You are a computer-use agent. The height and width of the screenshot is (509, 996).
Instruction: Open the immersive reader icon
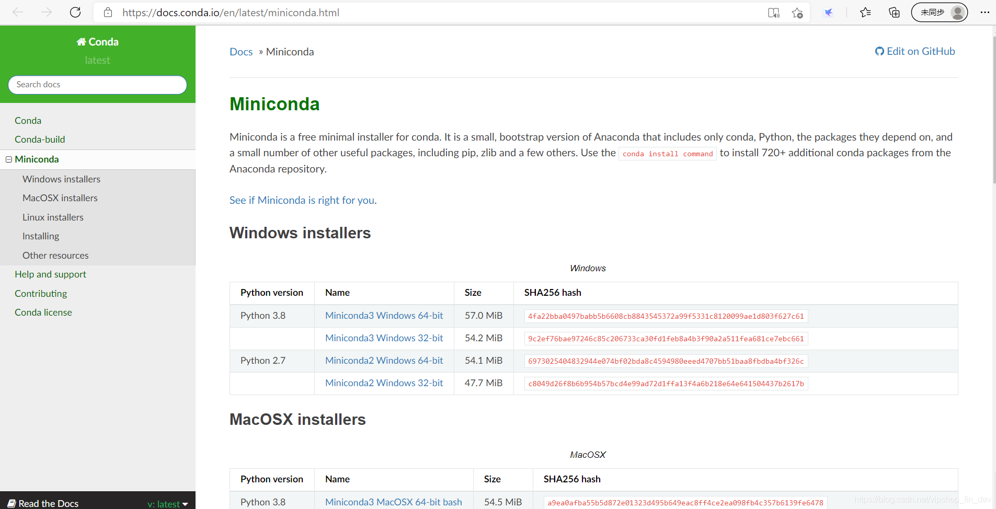click(773, 13)
